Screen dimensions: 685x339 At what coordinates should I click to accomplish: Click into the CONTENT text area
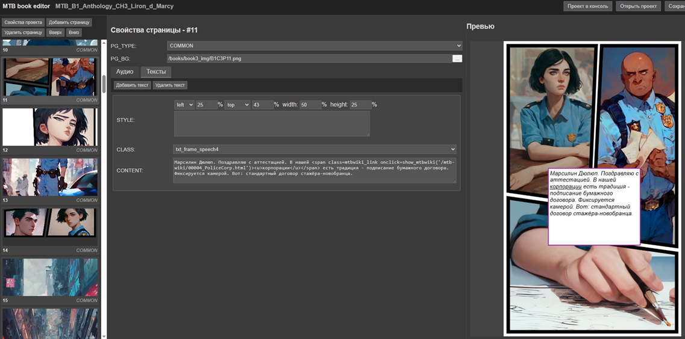[314, 170]
